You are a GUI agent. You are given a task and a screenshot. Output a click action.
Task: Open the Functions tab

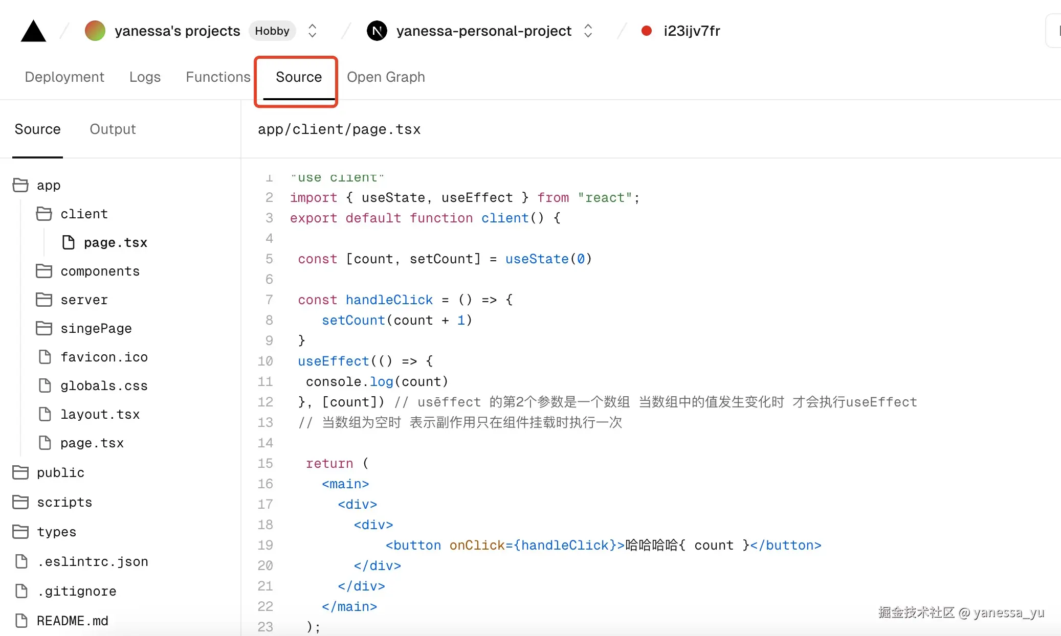click(218, 77)
